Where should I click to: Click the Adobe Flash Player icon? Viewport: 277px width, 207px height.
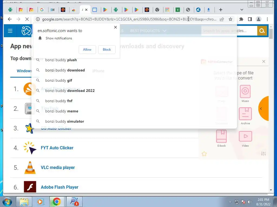[x=30, y=187]
